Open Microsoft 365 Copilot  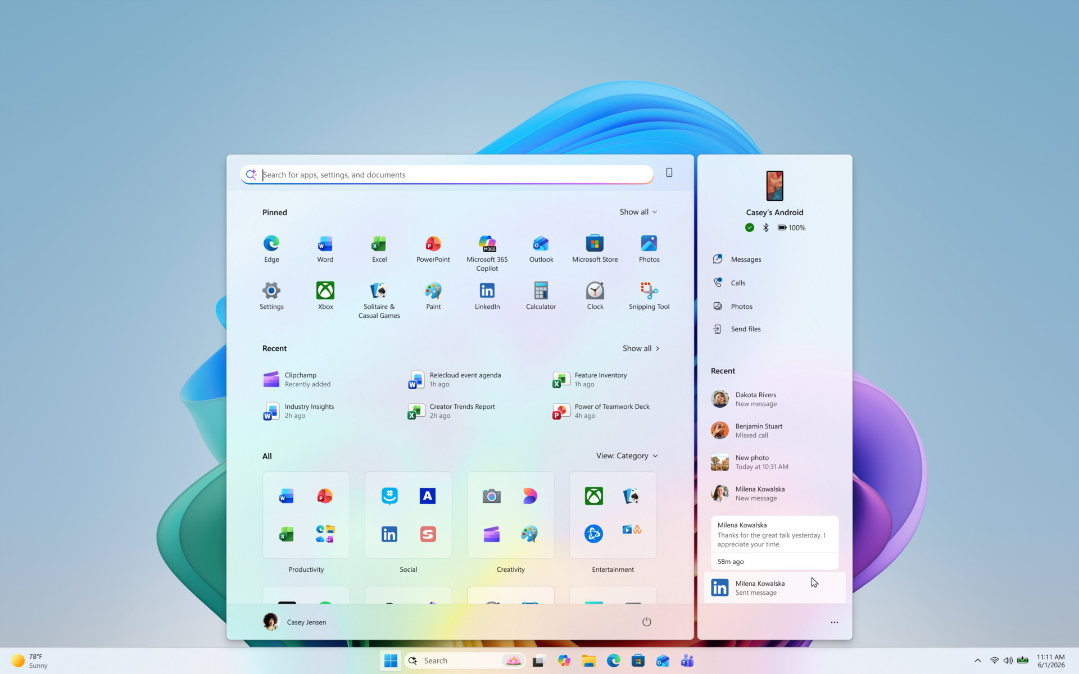click(487, 253)
